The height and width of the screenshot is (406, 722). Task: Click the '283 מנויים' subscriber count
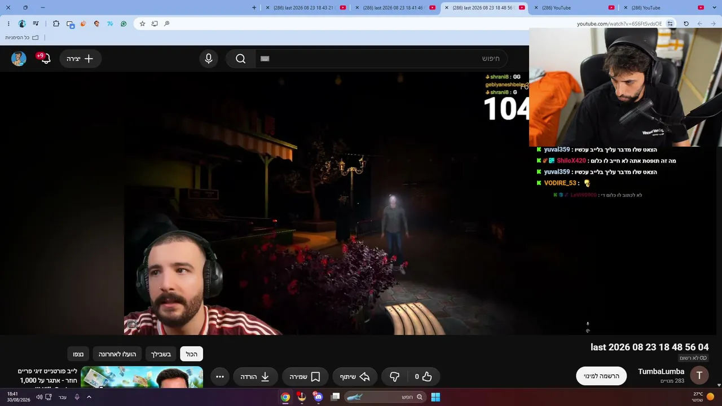click(x=672, y=381)
